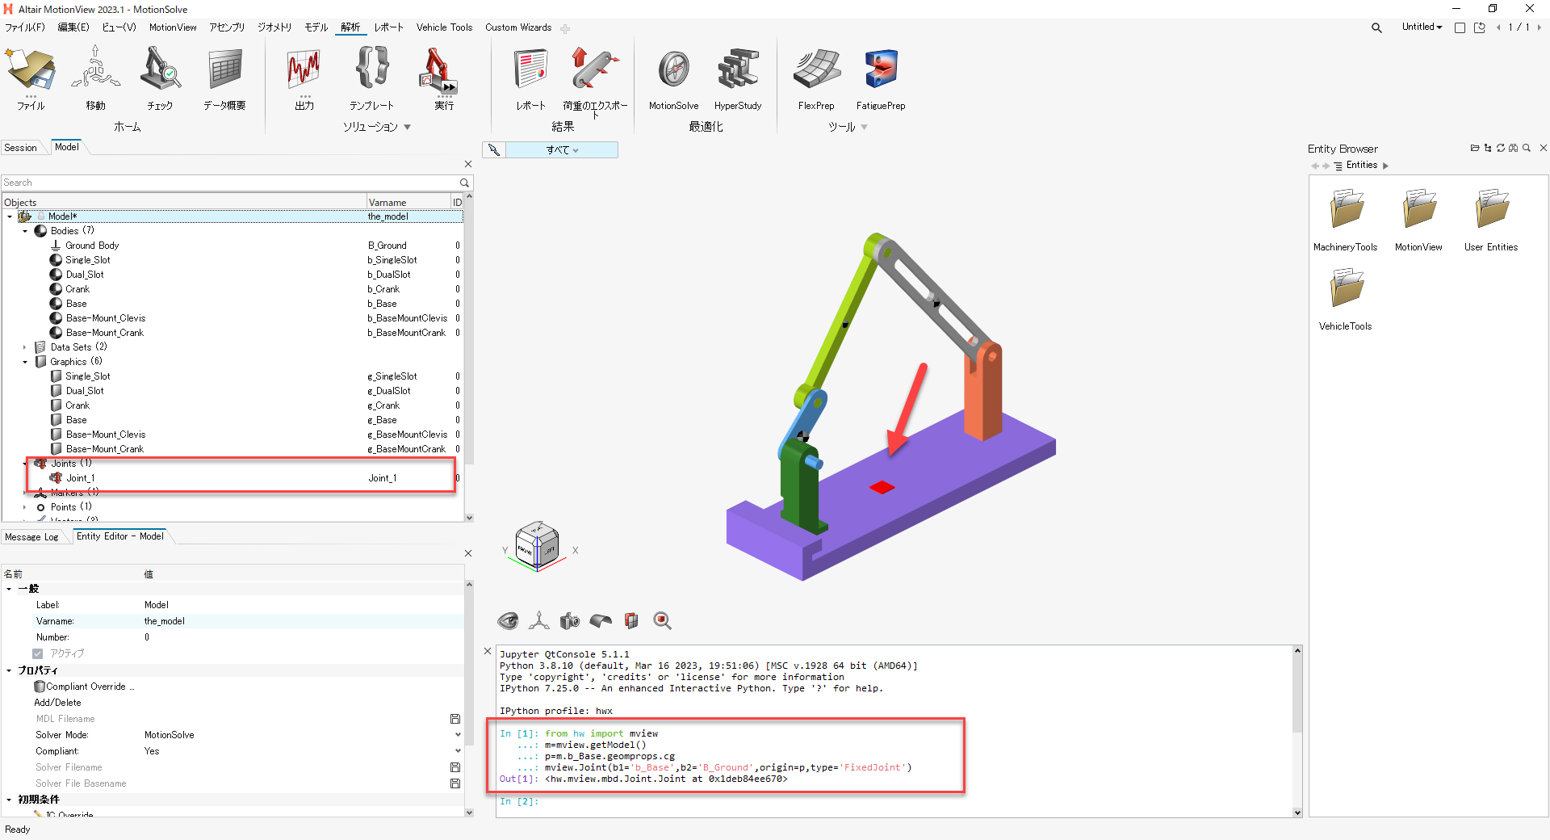Open the Data Summary (データ概要) tool

pos(224,69)
